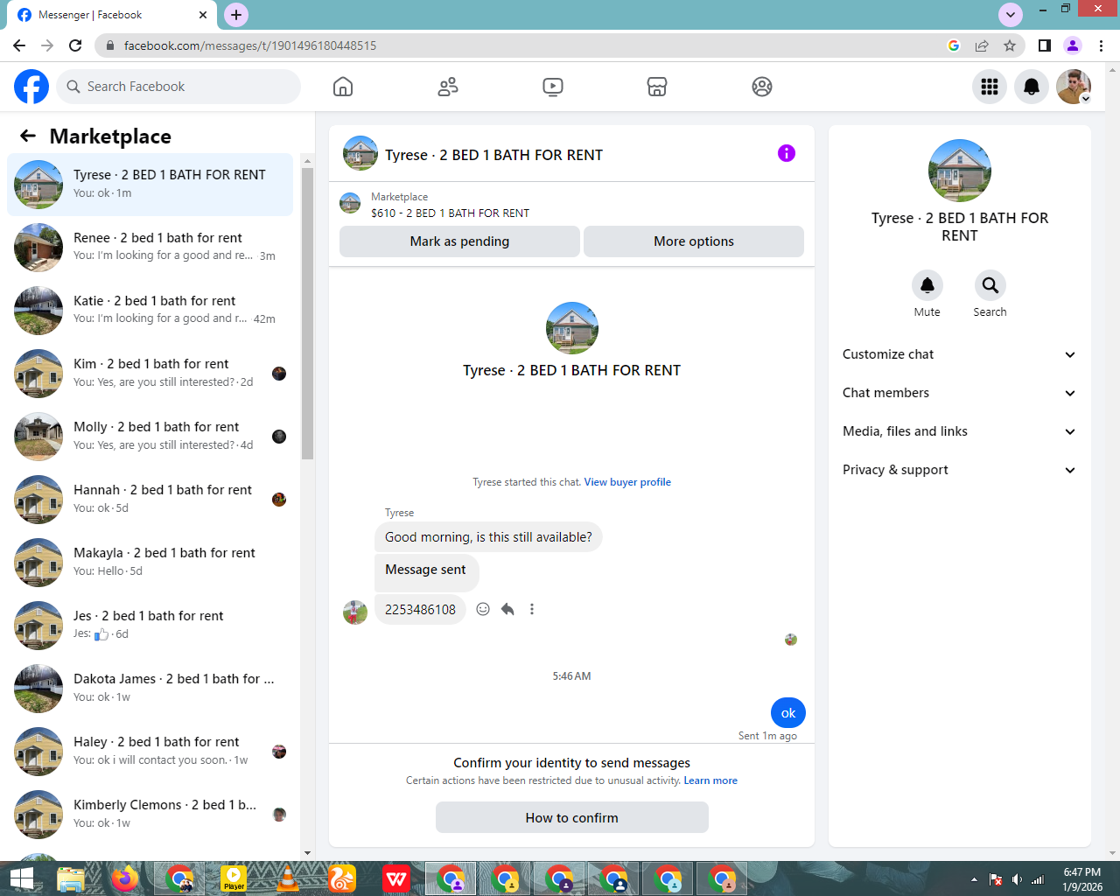Open the nine-dot Menu grid icon
1120x896 pixels.
click(990, 87)
